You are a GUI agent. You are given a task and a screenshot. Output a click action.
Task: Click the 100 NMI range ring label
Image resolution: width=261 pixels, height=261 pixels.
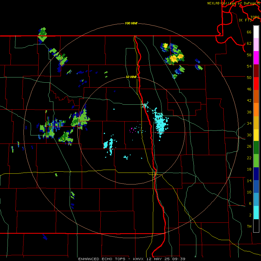tap(131, 23)
